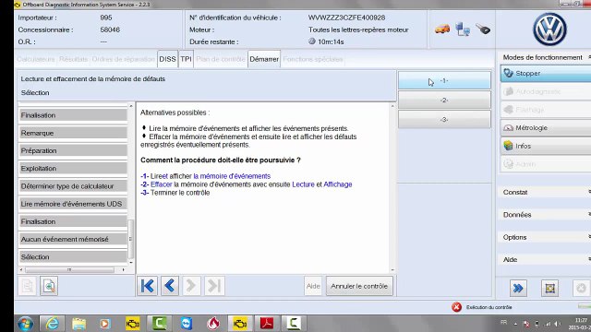Go back one step with the left arrow
This screenshot has height=332, width=591.
point(170,286)
